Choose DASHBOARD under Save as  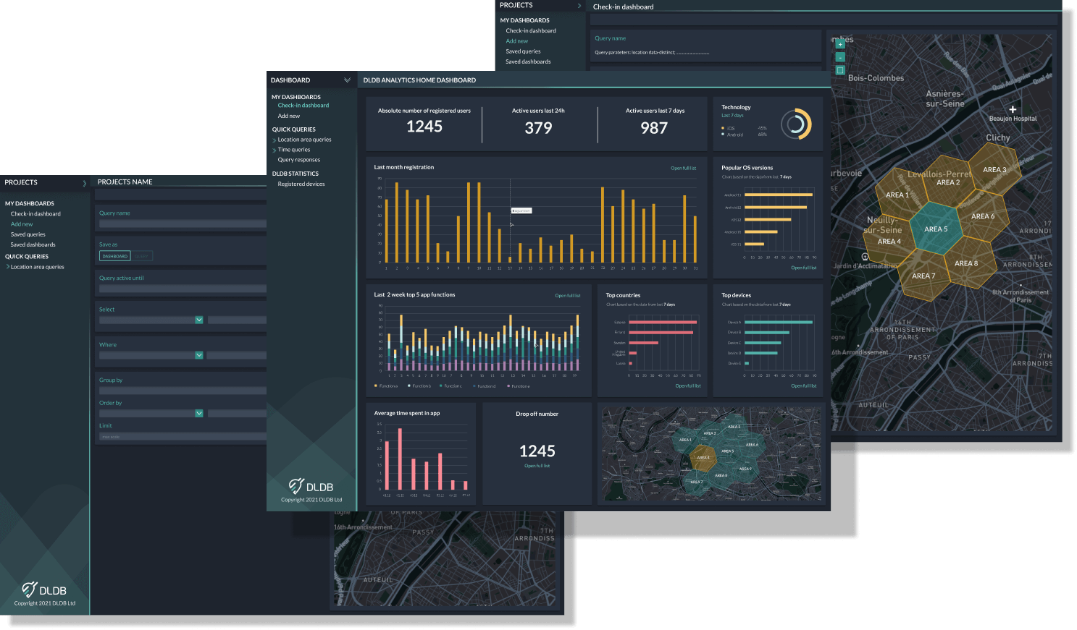(114, 256)
